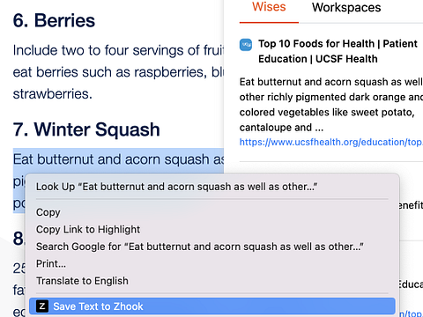This screenshot has height=317, width=423.
Task: Click the eat berries such as raspberries line
Action: pos(118,72)
